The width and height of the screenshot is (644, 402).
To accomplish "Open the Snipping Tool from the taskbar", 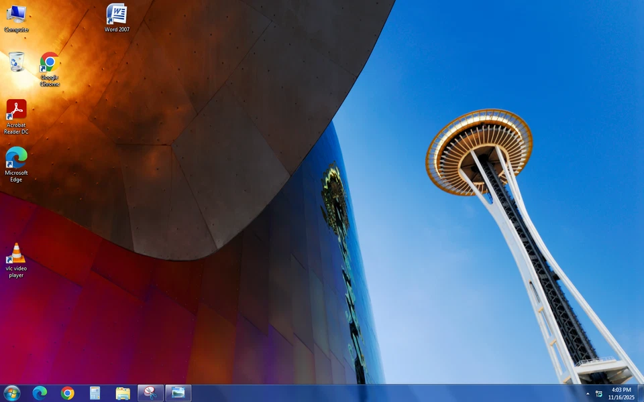I will [150, 393].
